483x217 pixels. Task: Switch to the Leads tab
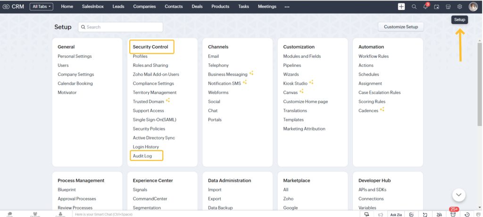pos(118,7)
